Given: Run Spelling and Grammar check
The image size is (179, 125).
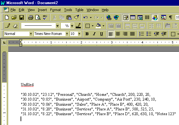Looking at the screenshot, I should 45,17.
